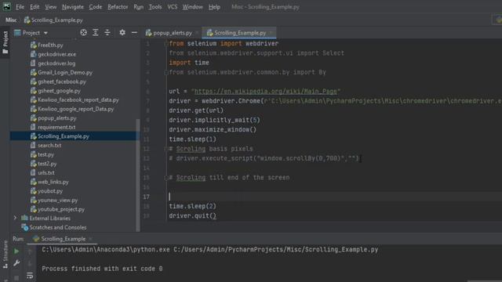Click the wrench settings icon in Run panel
The width and height of the screenshot is (502, 282).
click(x=16, y=263)
